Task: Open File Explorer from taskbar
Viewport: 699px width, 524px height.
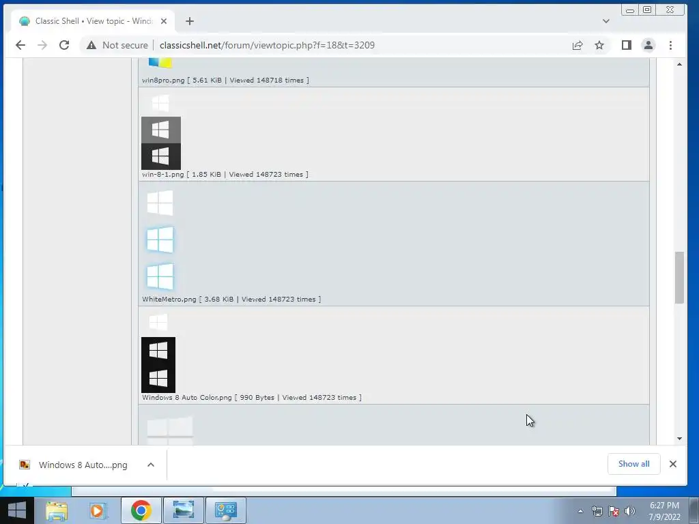Action: 57,510
